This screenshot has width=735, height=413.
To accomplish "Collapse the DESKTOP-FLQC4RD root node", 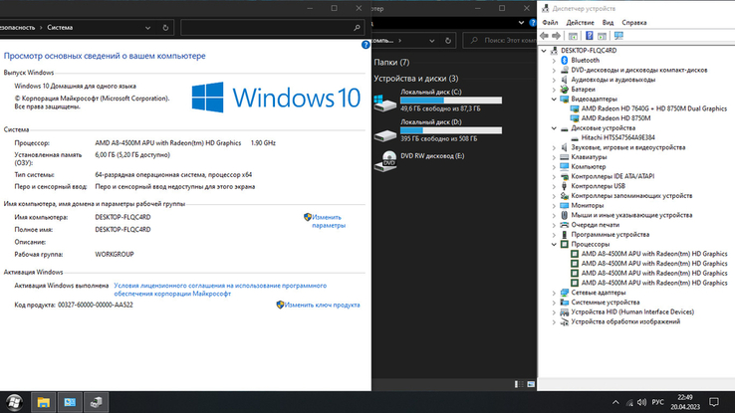I will pos(544,50).
